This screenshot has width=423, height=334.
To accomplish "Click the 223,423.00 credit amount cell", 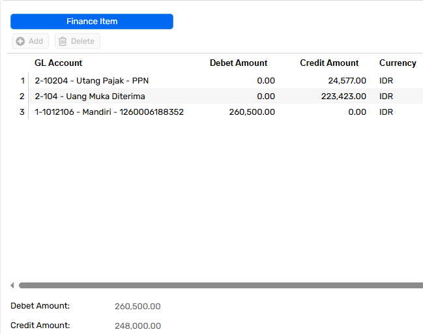I will 343,96.
